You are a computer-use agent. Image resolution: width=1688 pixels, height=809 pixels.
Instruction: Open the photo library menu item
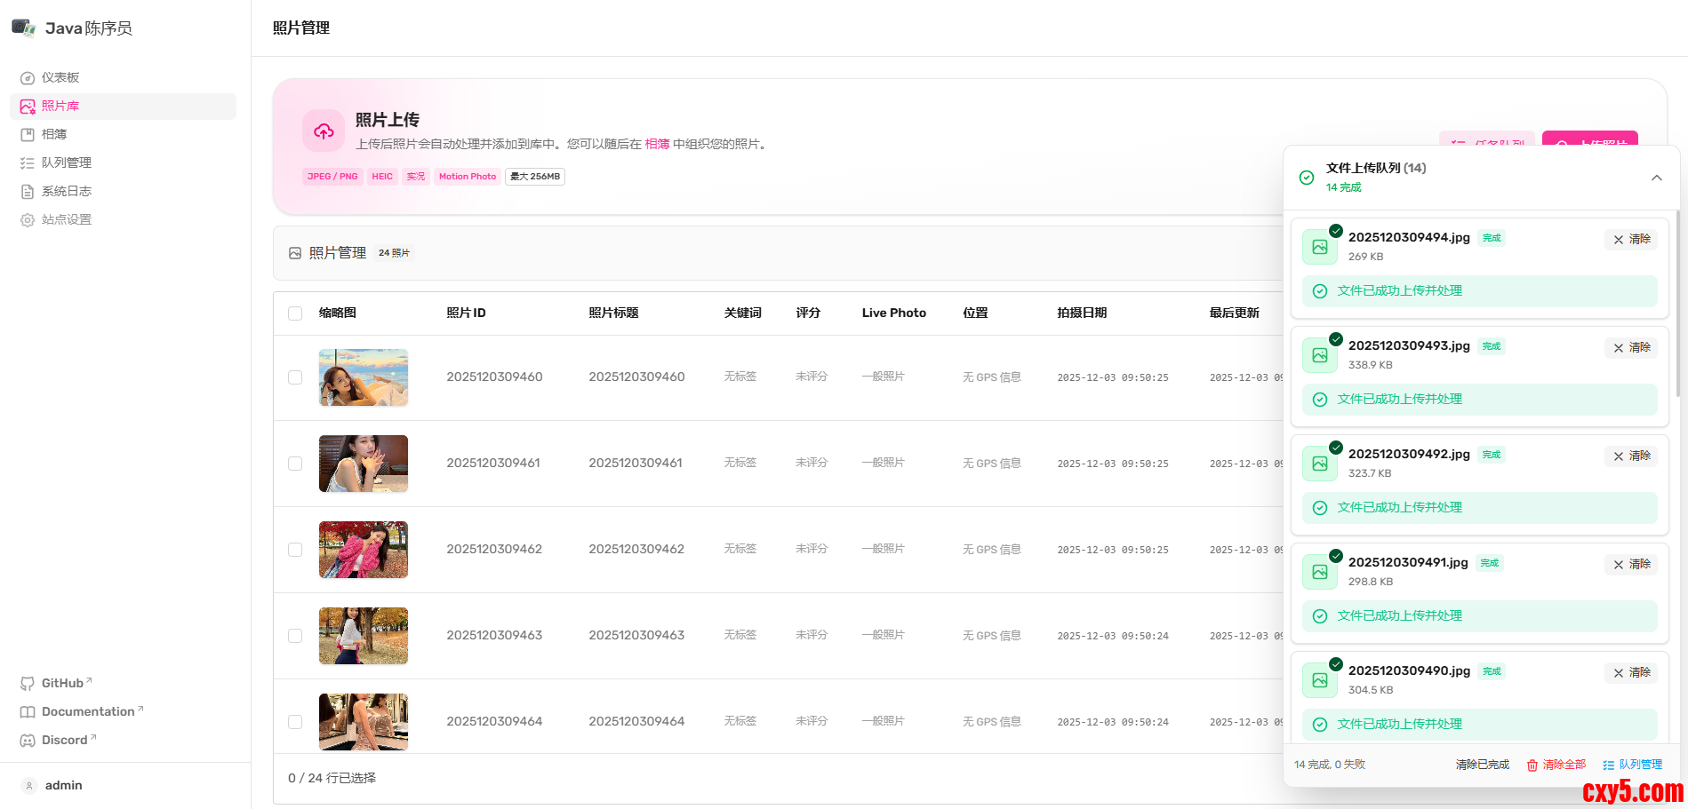(x=60, y=107)
